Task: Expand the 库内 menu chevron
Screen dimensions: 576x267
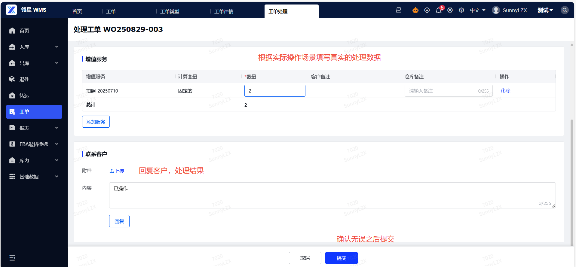Action: (57, 160)
